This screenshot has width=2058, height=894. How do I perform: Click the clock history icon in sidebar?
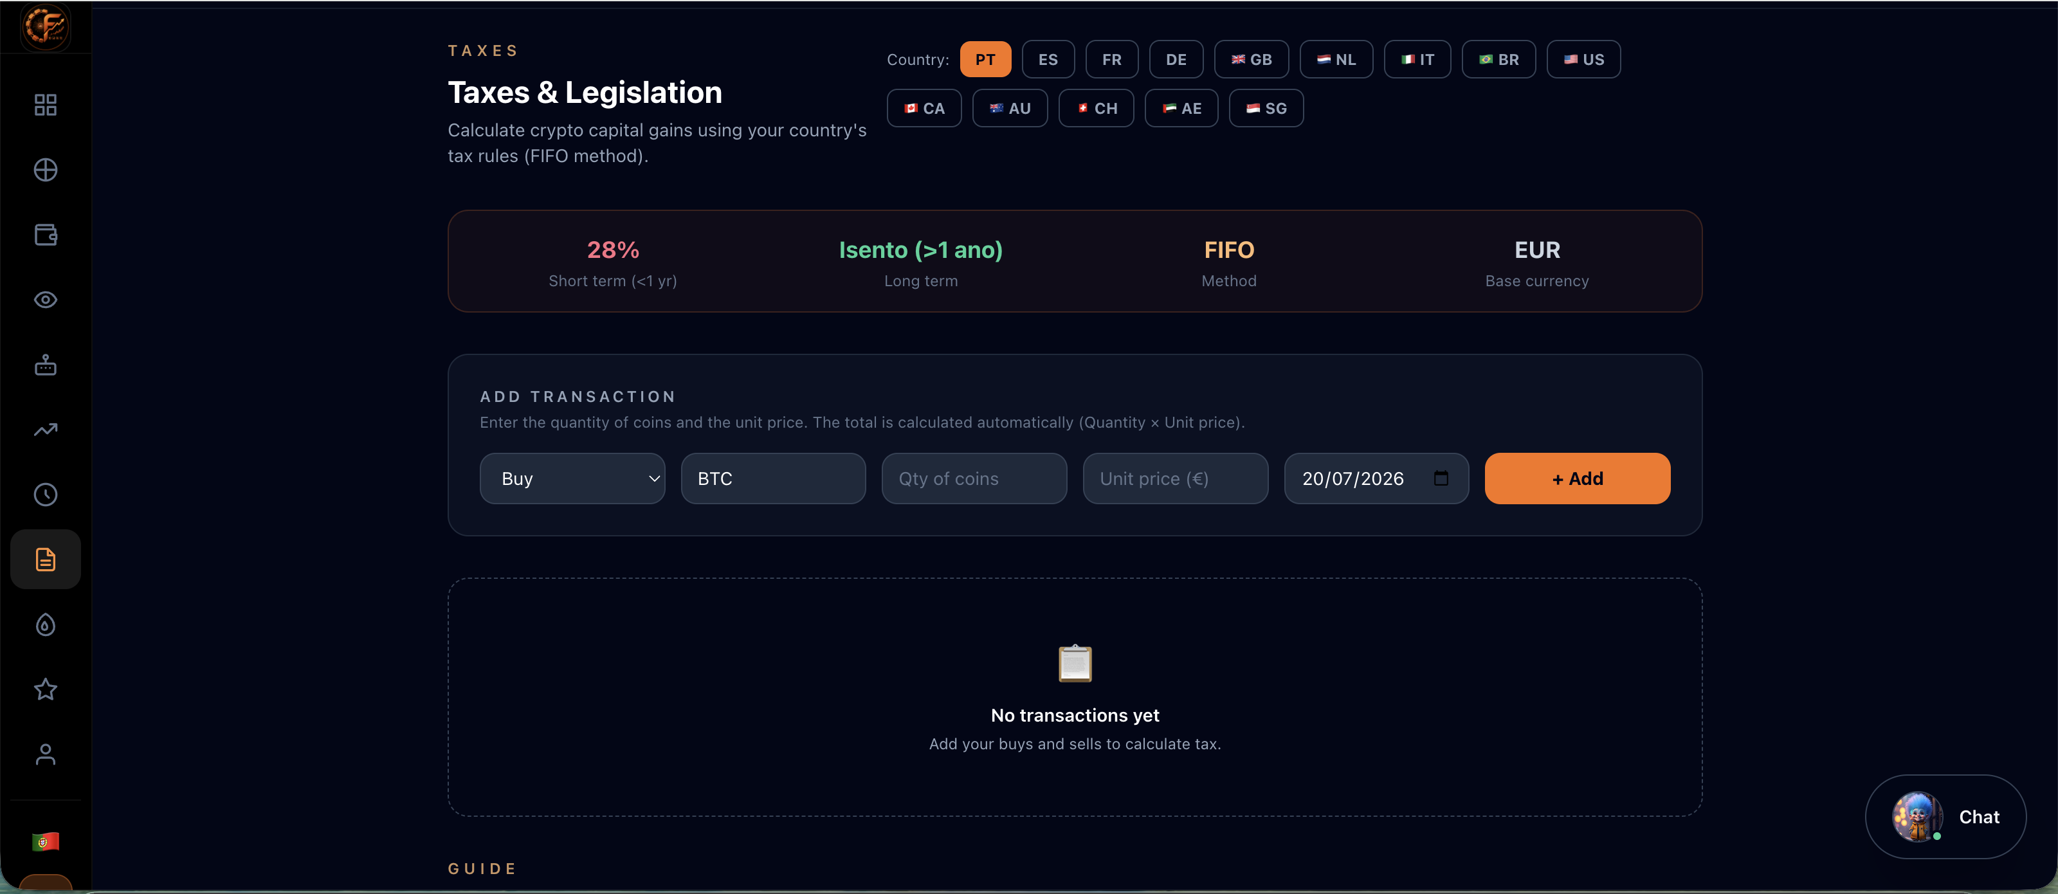coord(46,495)
